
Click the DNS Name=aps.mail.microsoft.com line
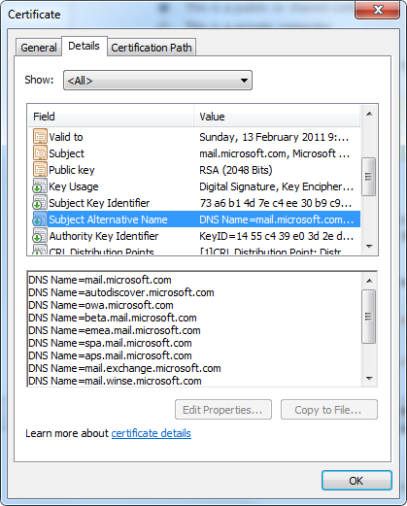click(x=110, y=355)
